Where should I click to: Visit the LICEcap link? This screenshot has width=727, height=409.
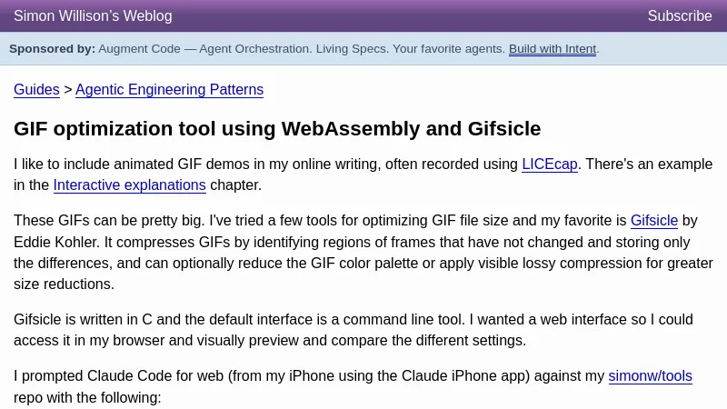point(549,165)
